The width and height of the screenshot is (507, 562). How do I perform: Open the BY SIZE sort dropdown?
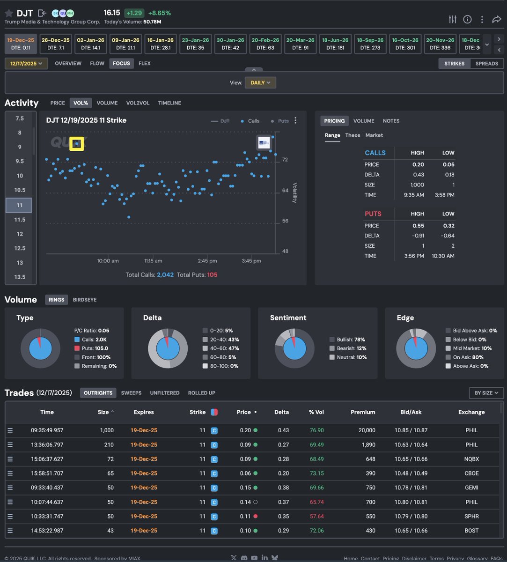click(486, 393)
